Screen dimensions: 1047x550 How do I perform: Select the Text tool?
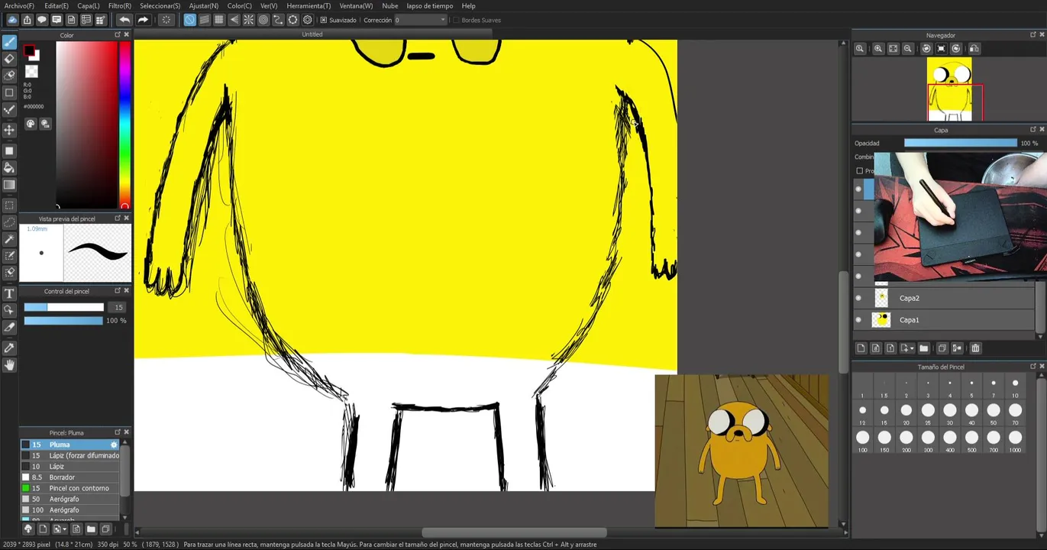tap(9, 293)
